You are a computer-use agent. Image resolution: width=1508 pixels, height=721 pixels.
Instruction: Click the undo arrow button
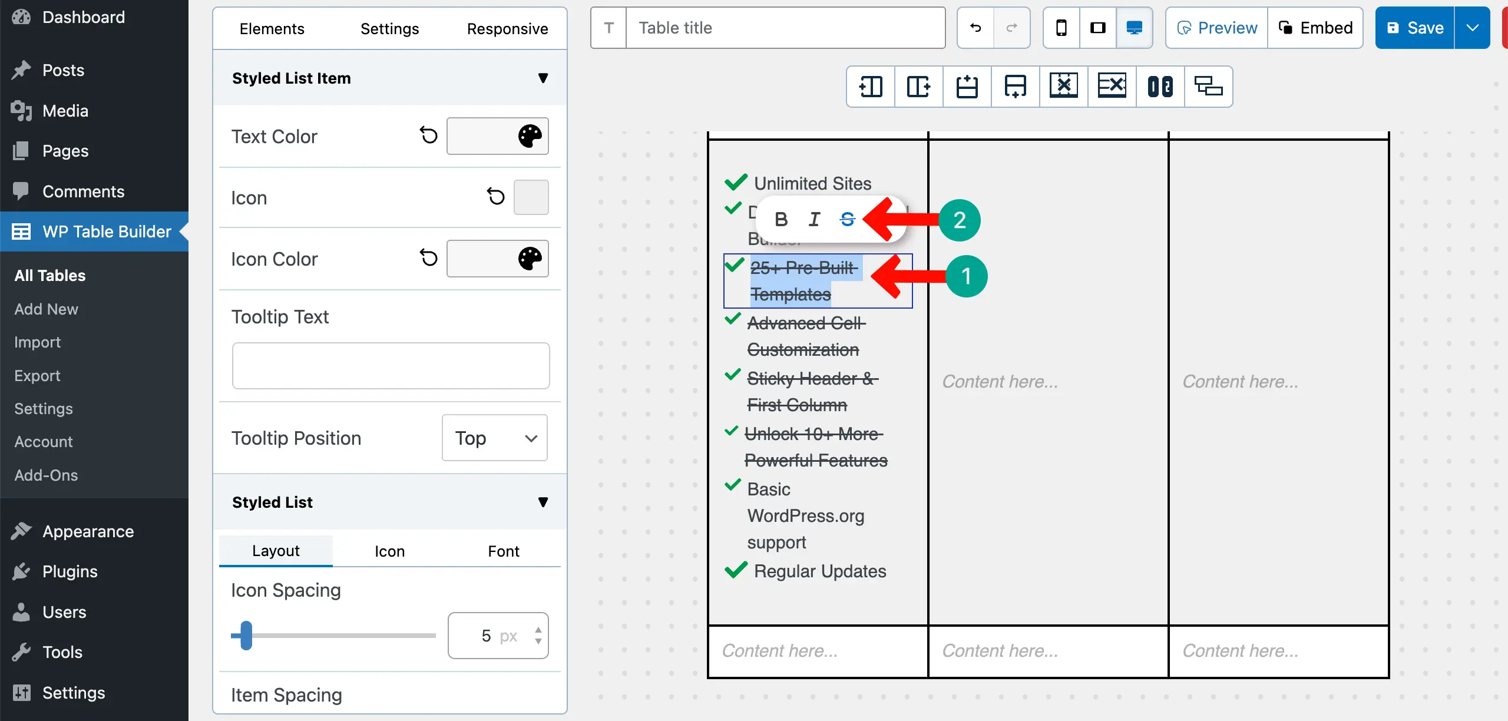(x=975, y=28)
